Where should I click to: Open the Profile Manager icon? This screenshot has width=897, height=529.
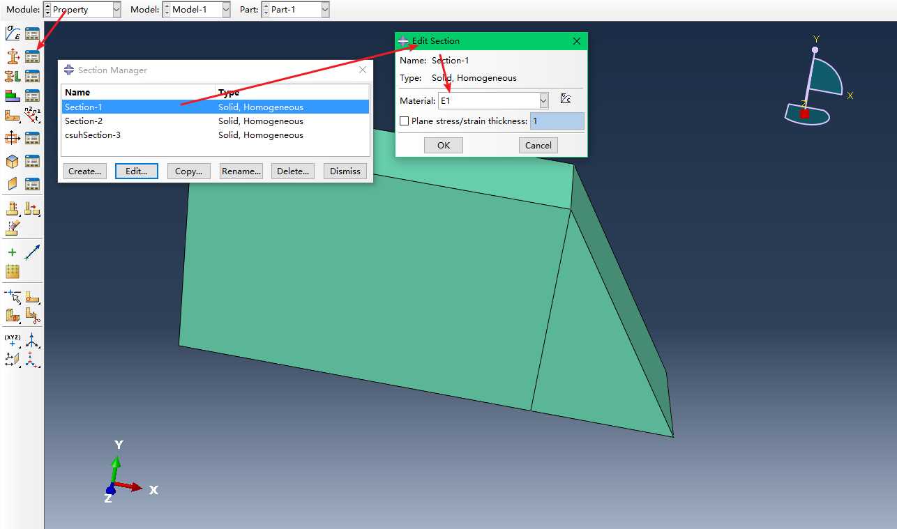[x=32, y=138]
